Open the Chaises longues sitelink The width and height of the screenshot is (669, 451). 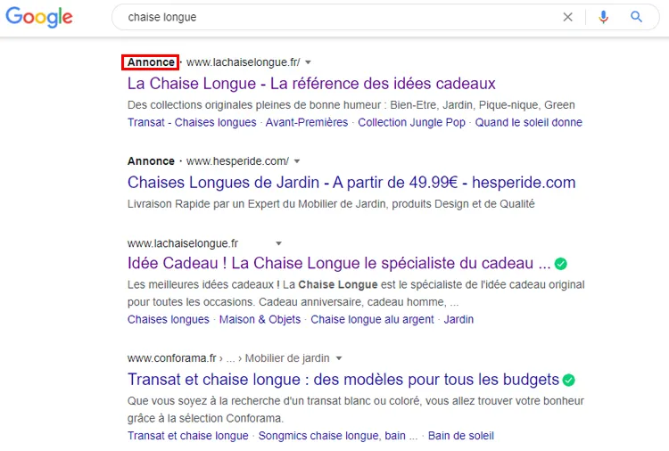[x=169, y=319]
